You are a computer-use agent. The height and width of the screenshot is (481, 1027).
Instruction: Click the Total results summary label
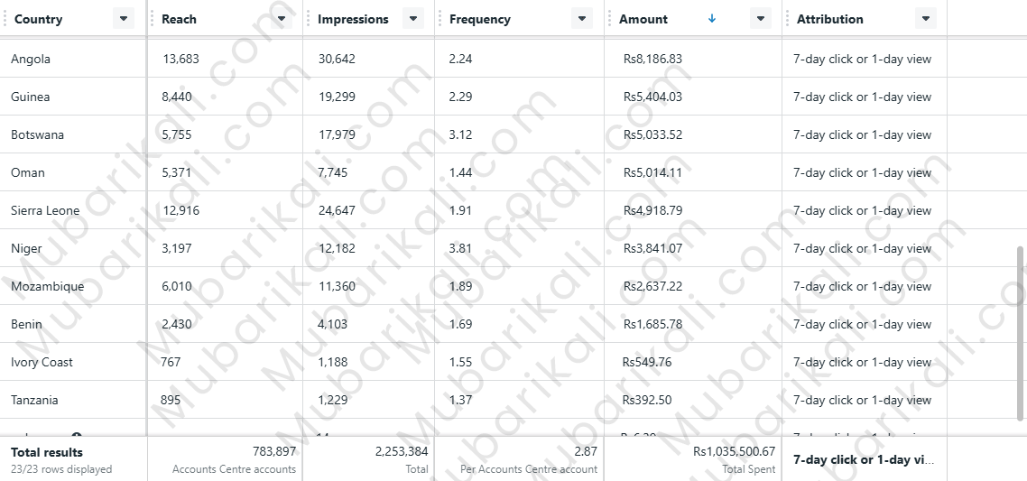click(47, 452)
